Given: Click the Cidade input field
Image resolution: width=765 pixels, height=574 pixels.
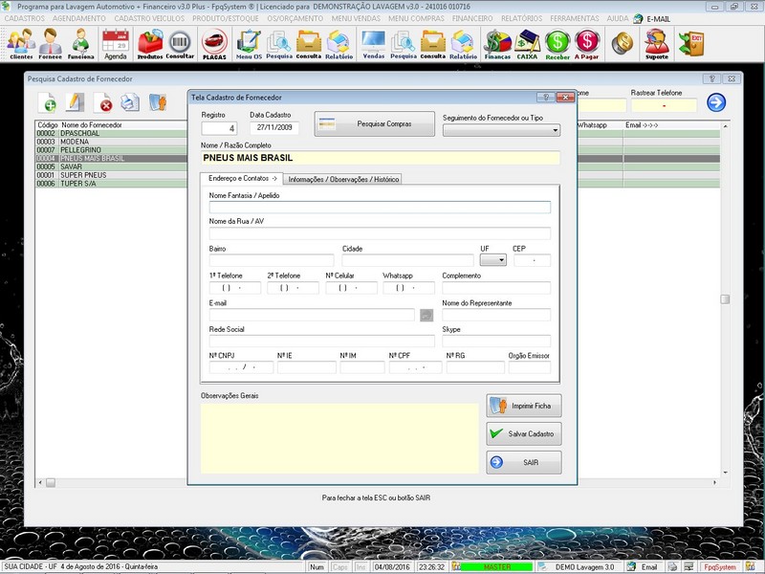Looking at the screenshot, I should 407,260.
